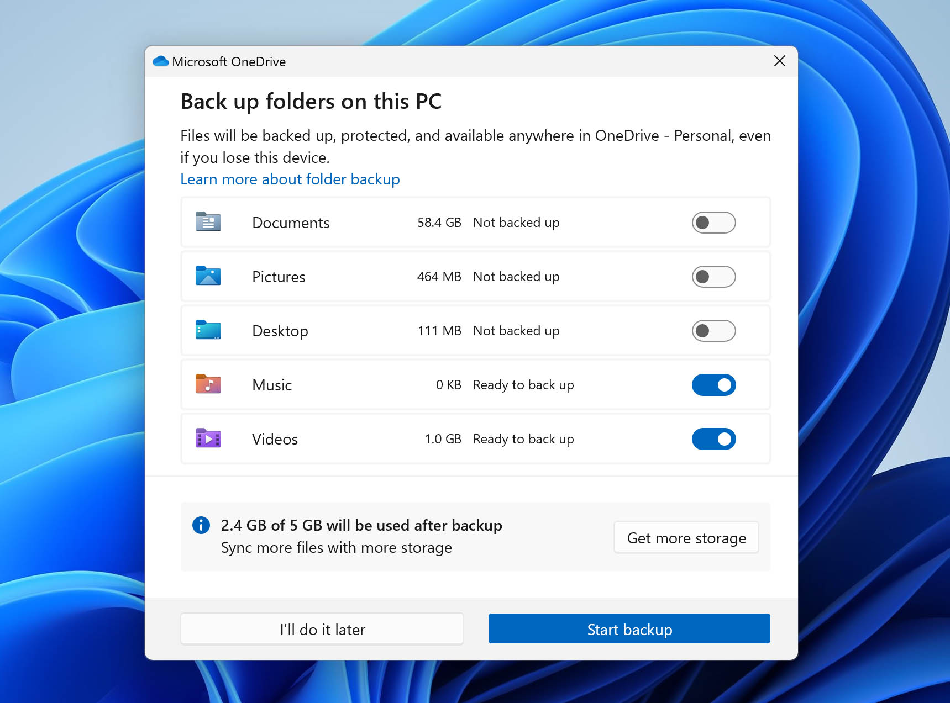The height and width of the screenshot is (703, 950).
Task: Click Get more storage button
Action: click(x=686, y=537)
